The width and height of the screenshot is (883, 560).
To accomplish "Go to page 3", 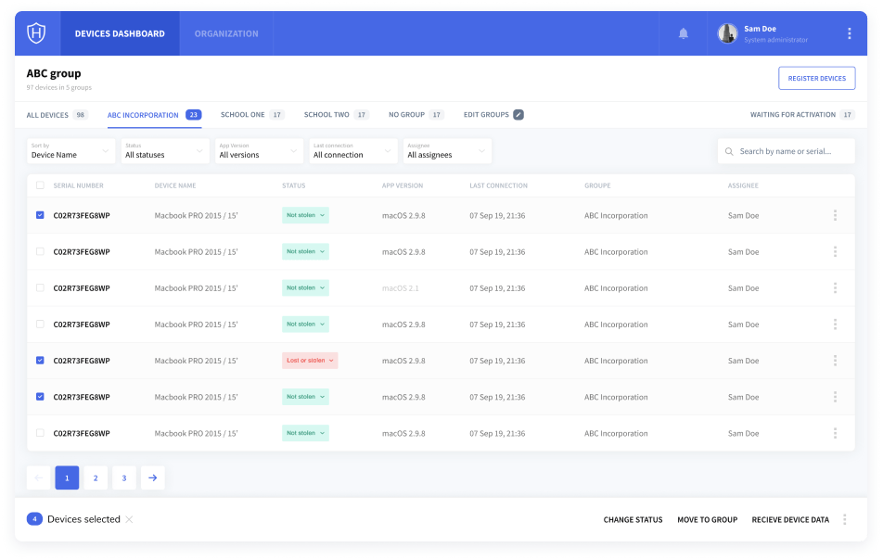I will coord(124,477).
